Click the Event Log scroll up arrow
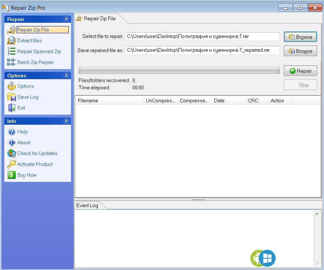Viewport: 324px width, 270px height. coord(317,214)
